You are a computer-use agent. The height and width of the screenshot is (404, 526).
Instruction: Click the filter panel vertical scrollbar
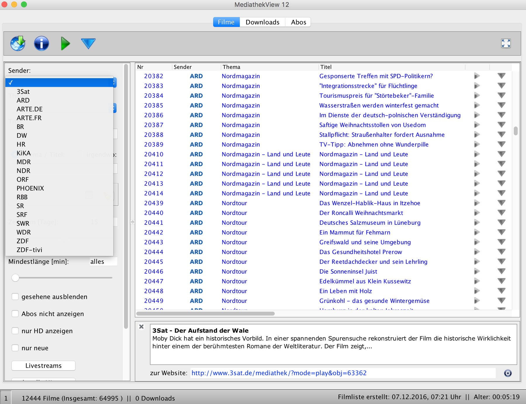pos(126,196)
